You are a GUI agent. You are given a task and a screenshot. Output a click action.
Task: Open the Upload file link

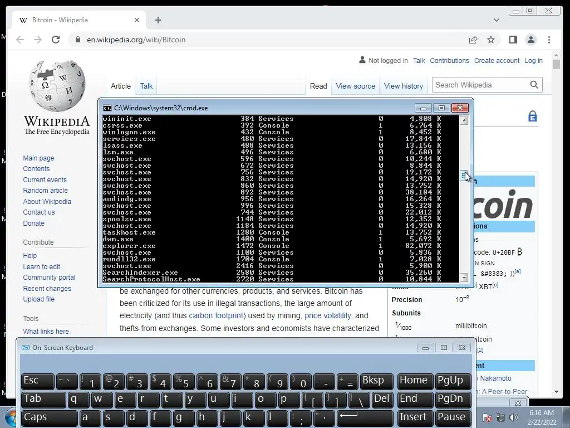pos(38,299)
